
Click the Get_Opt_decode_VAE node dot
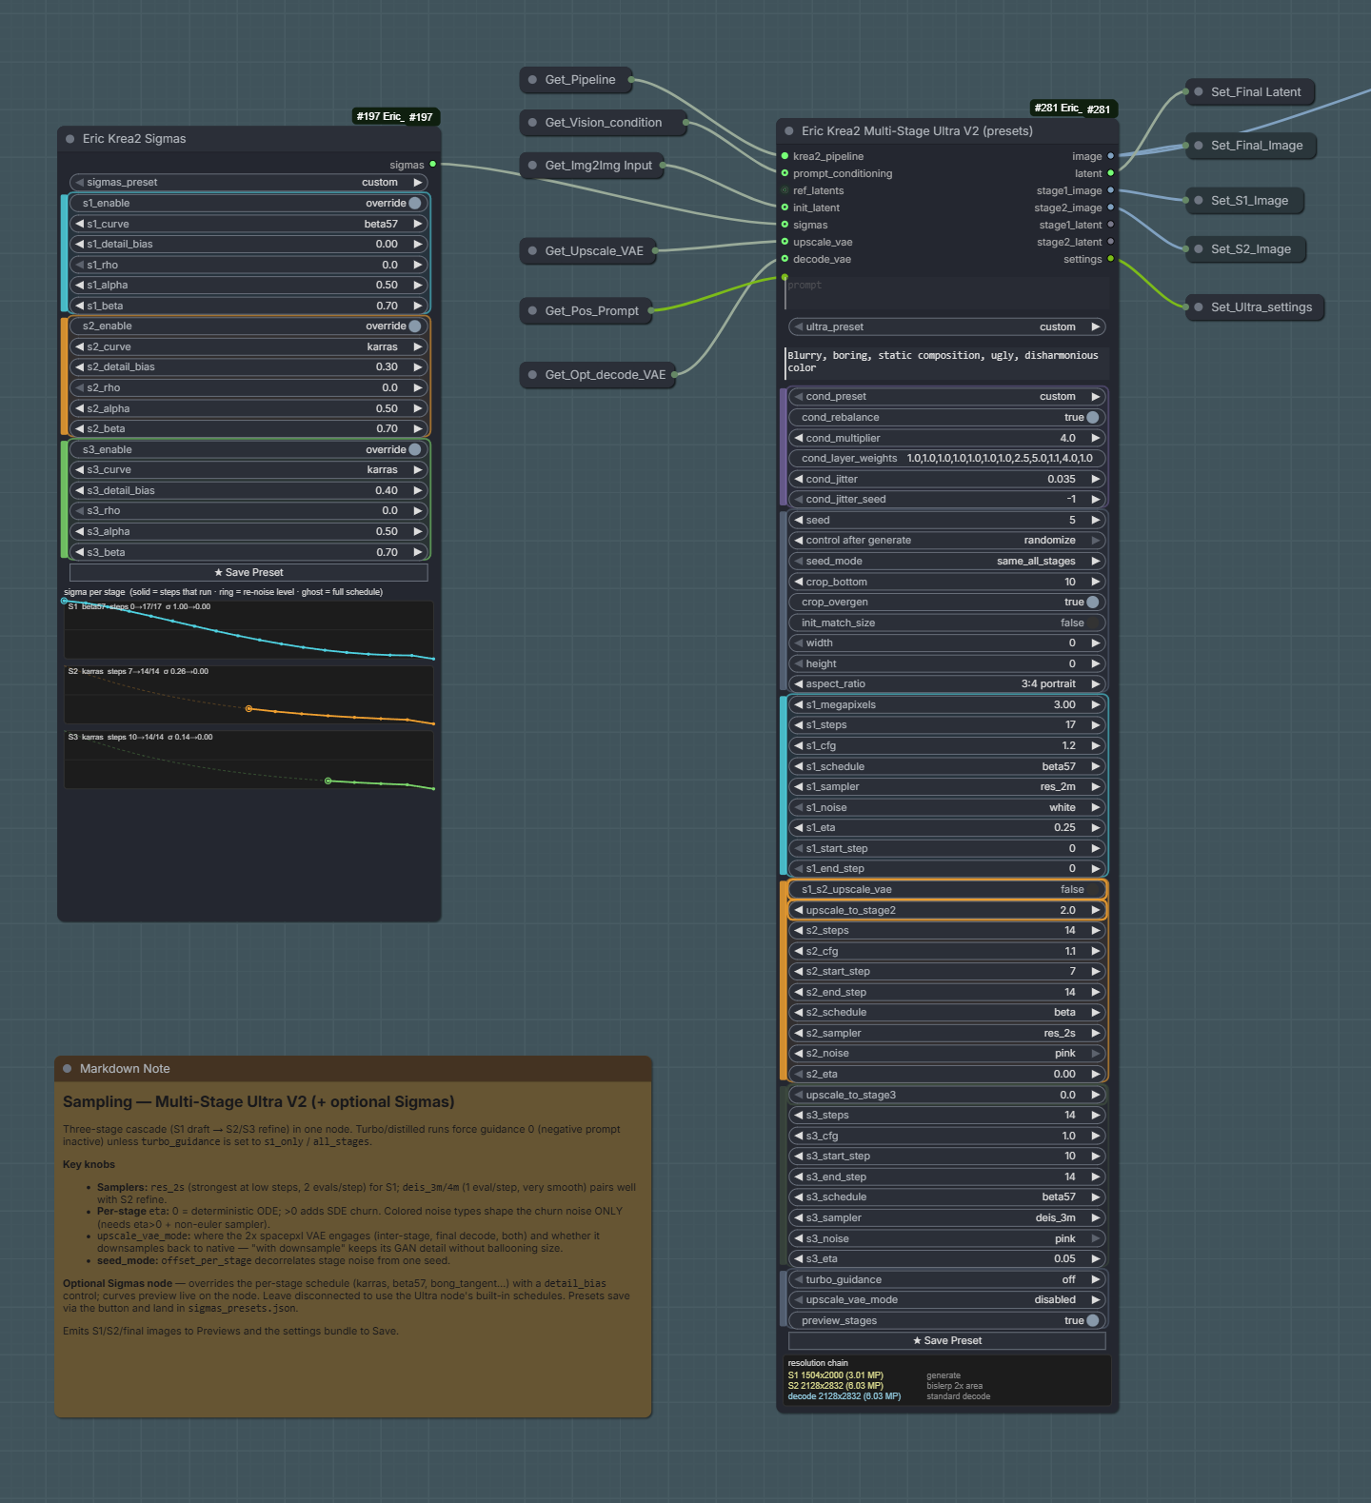(x=532, y=375)
